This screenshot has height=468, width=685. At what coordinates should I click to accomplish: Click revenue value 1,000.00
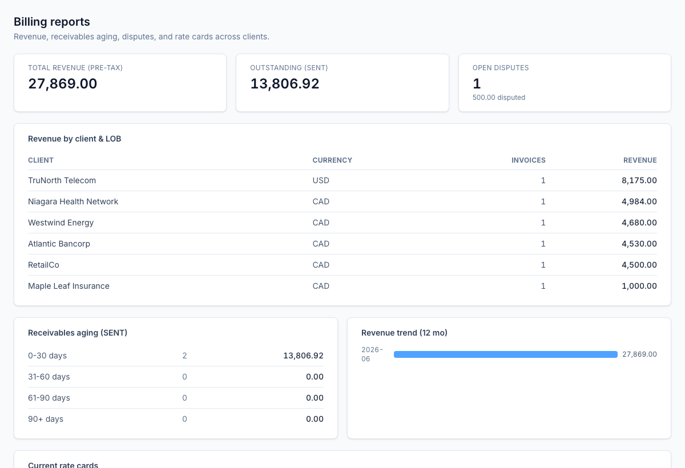639,286
